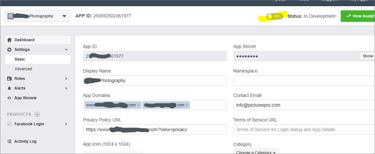Click the Settings gear icon
Image resolution: width=375 pixels, height=154 pixels.
9,50
